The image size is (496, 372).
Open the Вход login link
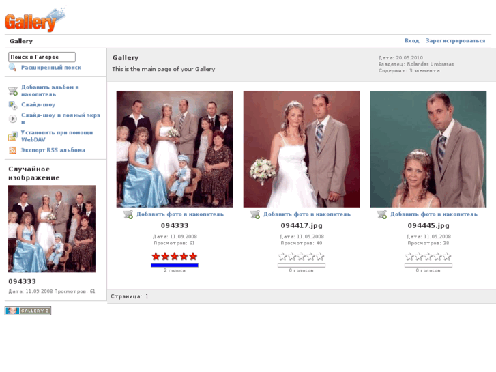click(411, 41)
